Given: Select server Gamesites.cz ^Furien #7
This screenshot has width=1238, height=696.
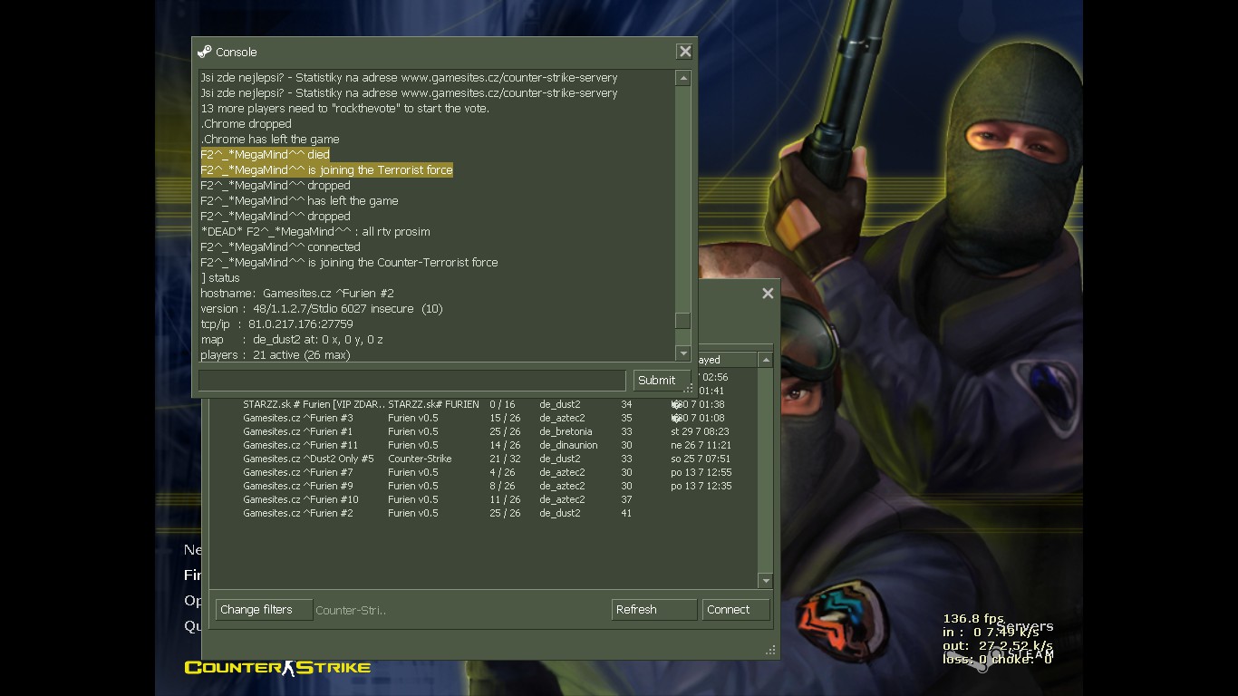Looking at the screenshot, I should (484, 472).
